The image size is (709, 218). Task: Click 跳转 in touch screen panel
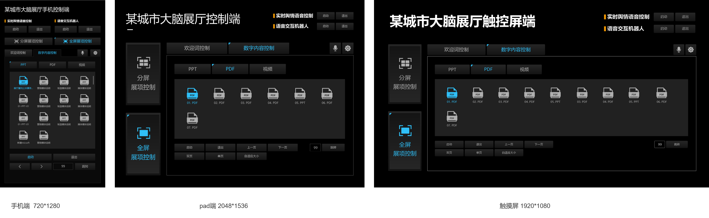677,144
